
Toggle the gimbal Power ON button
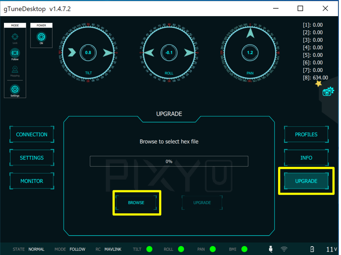(41, 37)
